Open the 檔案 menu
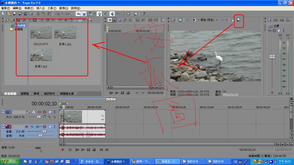The image size is (294, 165). point(6,8)
